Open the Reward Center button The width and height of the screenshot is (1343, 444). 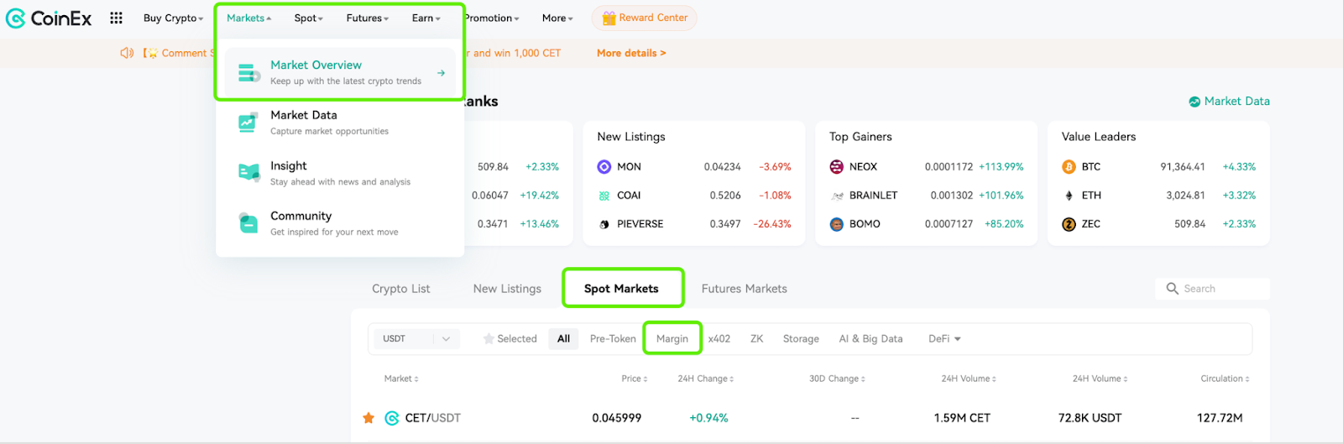click(645, 18)
